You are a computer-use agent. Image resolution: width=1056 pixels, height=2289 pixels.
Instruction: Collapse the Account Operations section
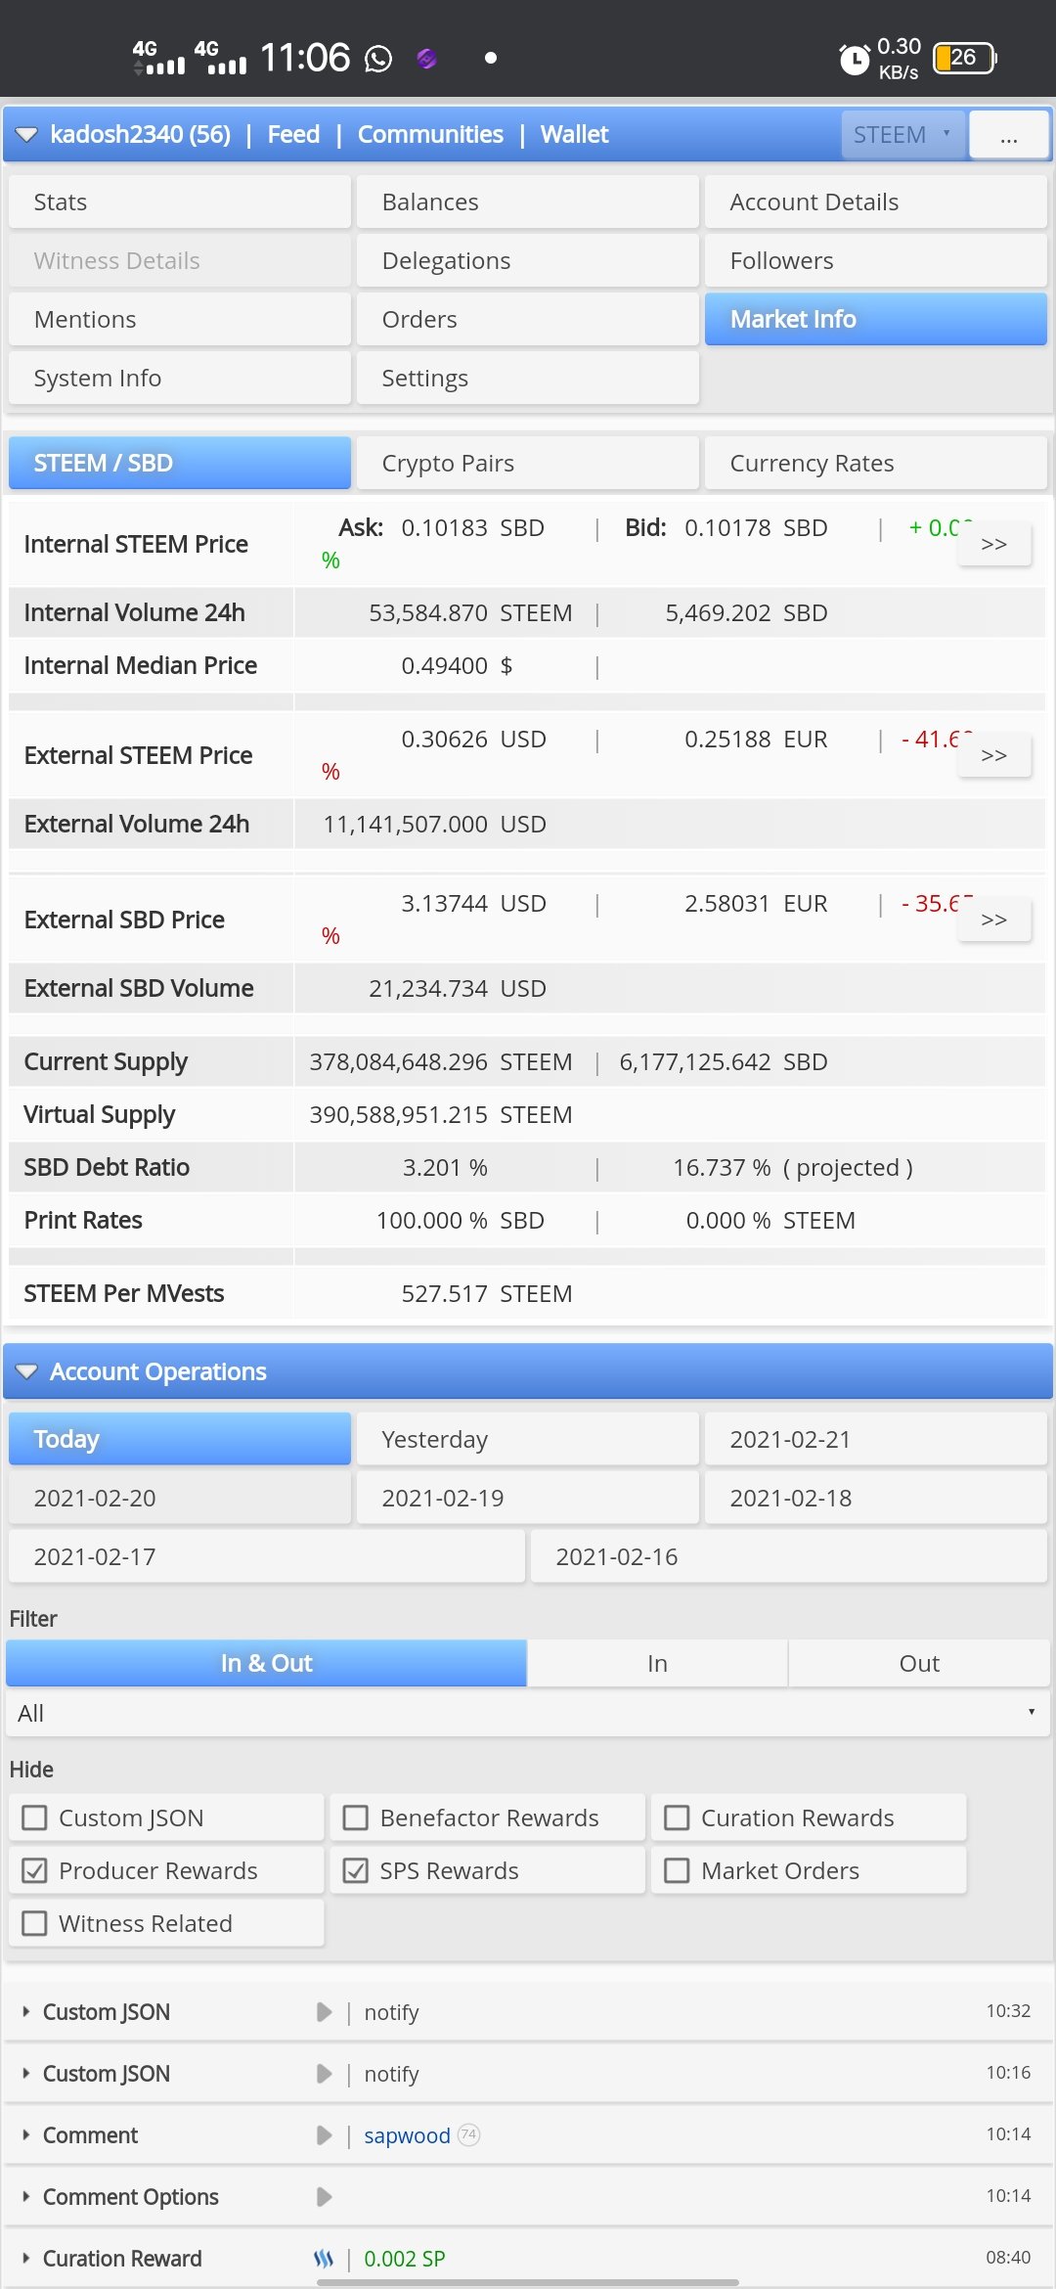pos(26,1371)
